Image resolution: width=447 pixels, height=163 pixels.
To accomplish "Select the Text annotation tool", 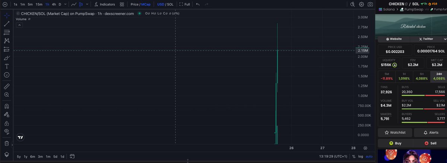I will point(7,66).
